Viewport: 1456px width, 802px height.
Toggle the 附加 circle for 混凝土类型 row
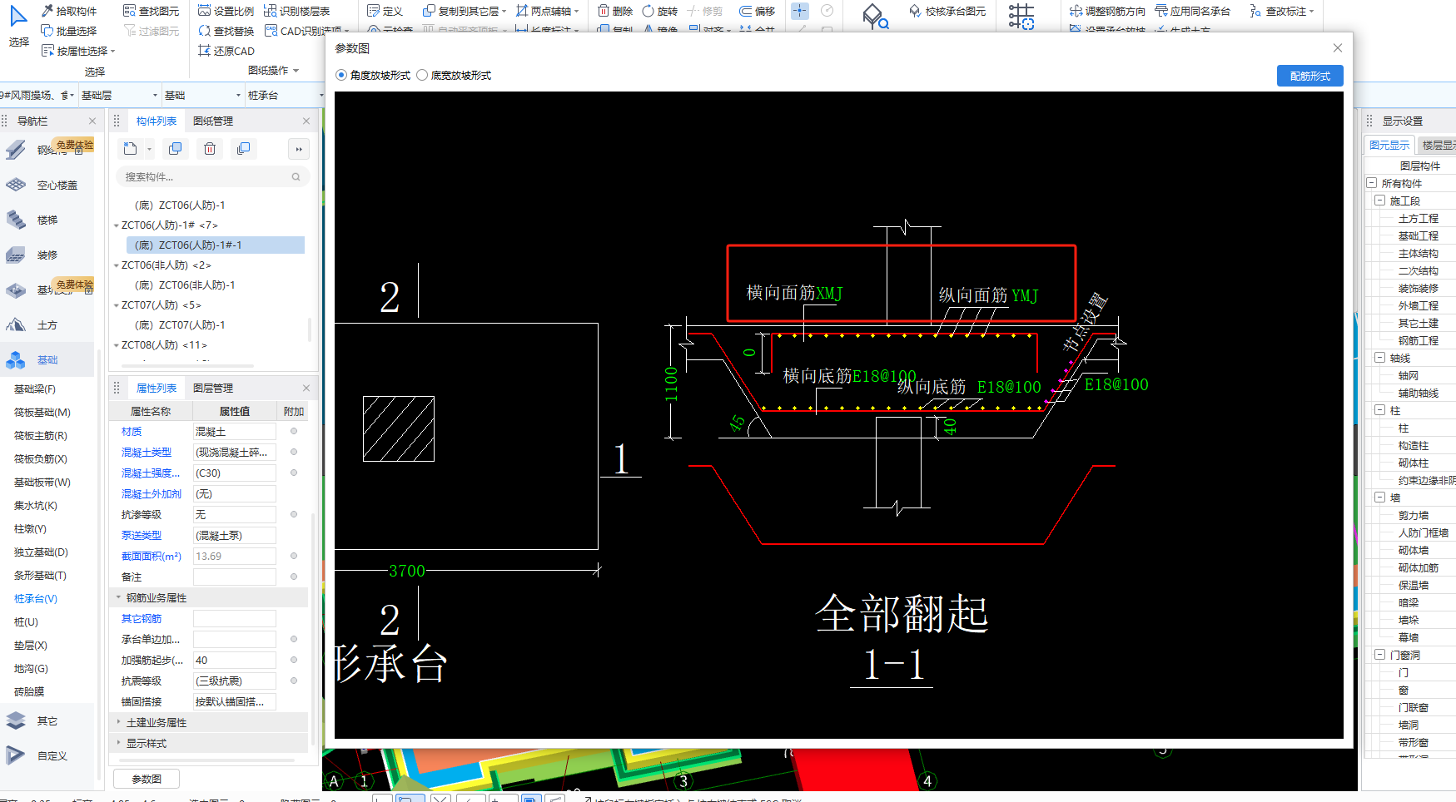tap(294, 452)
